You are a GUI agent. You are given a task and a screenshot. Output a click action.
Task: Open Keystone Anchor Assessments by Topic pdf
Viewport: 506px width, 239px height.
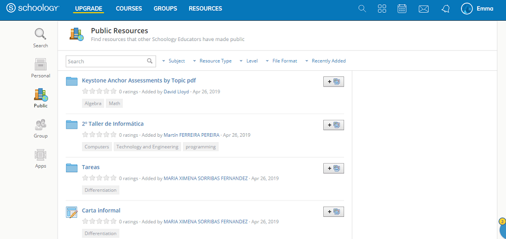tap(139, 81)
